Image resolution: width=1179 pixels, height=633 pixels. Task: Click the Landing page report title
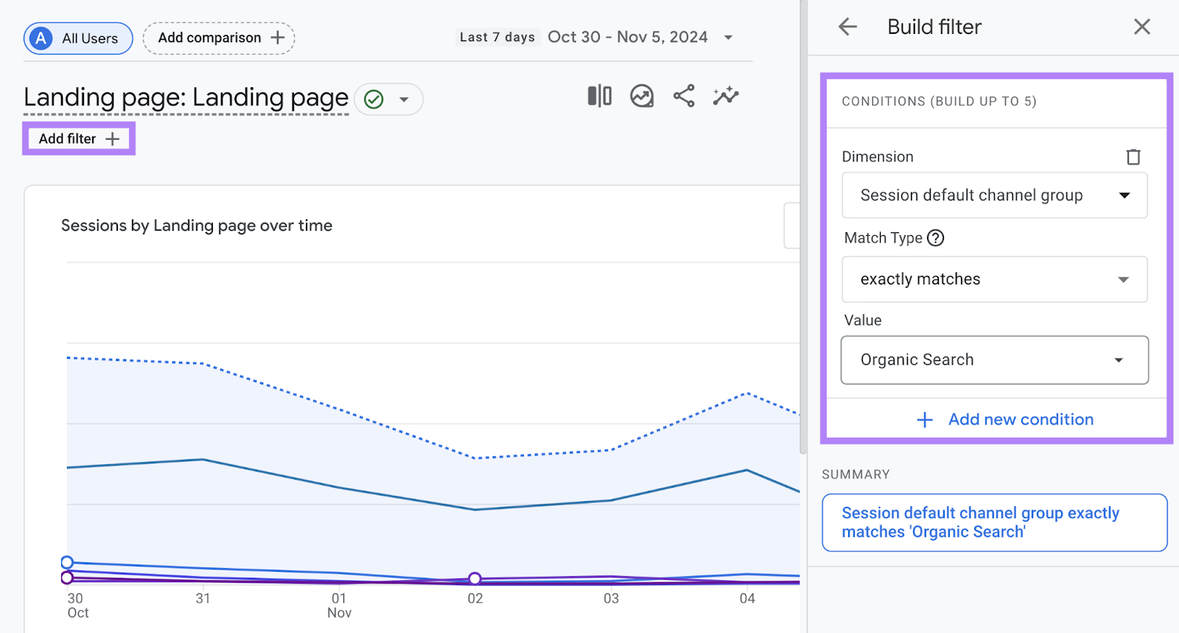186,98
